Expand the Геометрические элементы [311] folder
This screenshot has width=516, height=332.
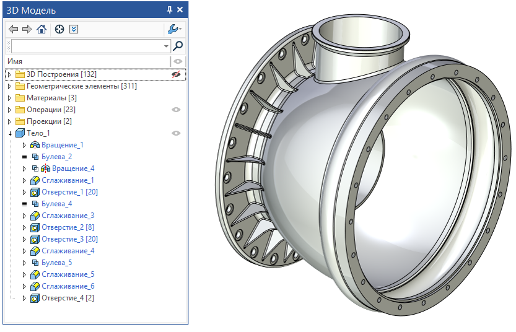pyautogui.click(x=9, y=86)
